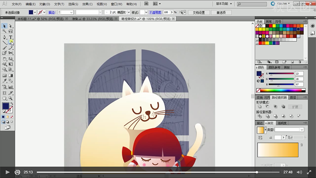Expand the Swatches panel options menu
This screenshot has width=316, height=178.
305,21
